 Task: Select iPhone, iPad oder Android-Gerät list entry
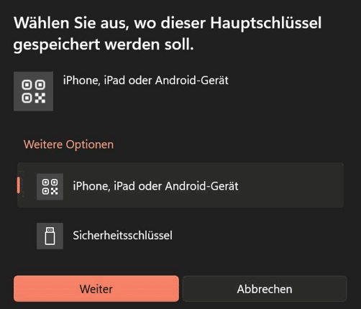point(180,185)
